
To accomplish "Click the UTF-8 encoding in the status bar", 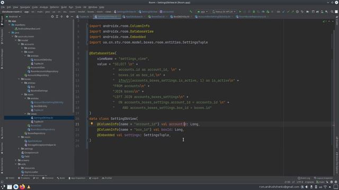I will click(300, 182).
